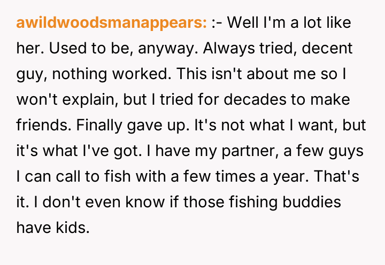Click the ":-" symbol after the username
Image resolution: width=385 pixels, height=265 pixels.
[218, 24]
